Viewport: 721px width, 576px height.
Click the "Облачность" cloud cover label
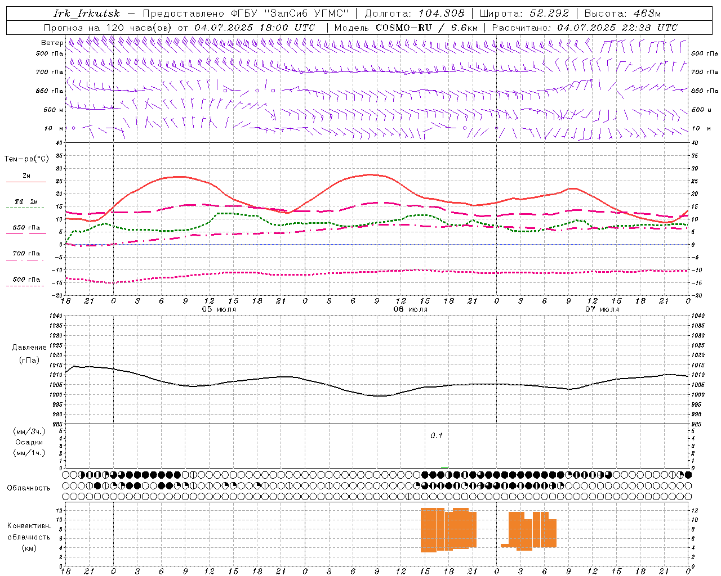coord(29,488)
